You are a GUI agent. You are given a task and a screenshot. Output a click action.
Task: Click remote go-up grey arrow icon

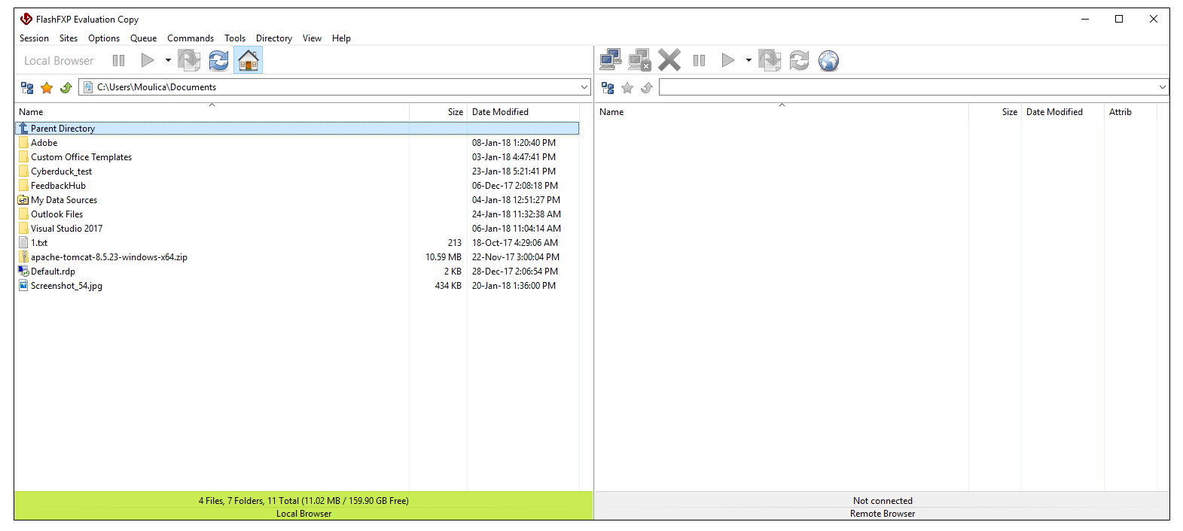pyautogui.click(x=647, y=88)
